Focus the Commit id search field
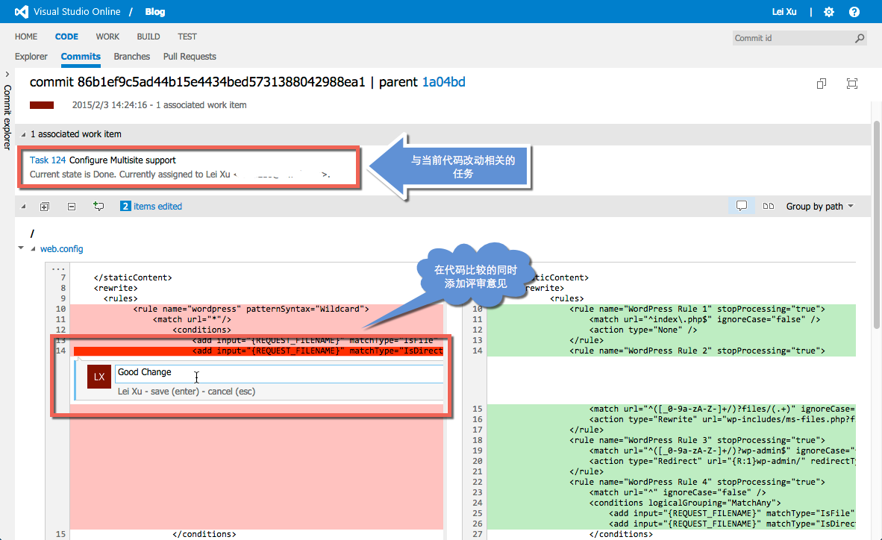The height and width of the screenshot is (540, 882). [793, 38]
